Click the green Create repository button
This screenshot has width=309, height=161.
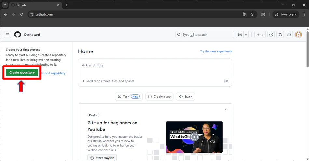click(x=22, y=72)
